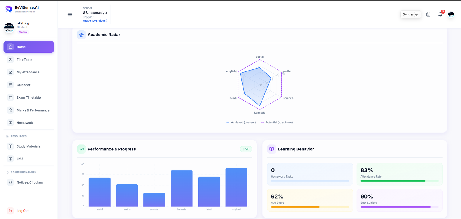Click the Performance & Progress trend icon

point(81,149)
